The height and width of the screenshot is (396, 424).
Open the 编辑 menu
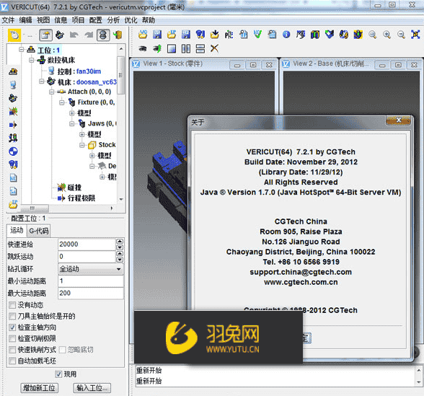point(26,20)
